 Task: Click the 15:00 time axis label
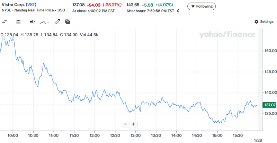click(217, 136)
